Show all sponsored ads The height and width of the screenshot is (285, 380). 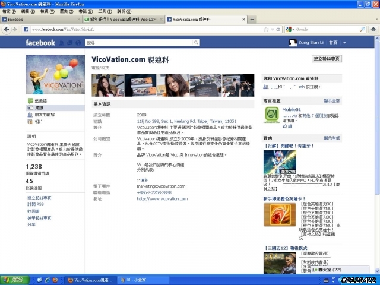click(332, 138)
